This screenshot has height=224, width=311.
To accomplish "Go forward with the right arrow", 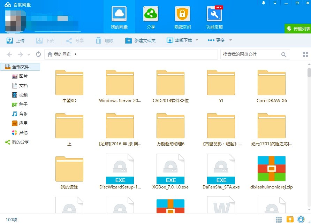I will coord(21,54).
